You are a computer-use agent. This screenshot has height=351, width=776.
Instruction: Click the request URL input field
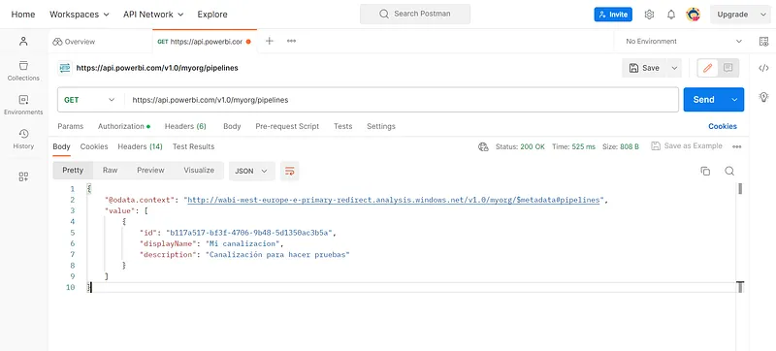401,100
